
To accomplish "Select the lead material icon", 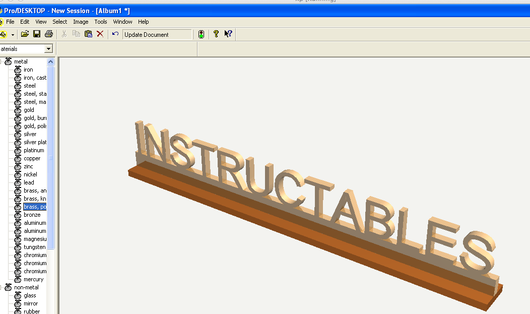I will 18,182.
